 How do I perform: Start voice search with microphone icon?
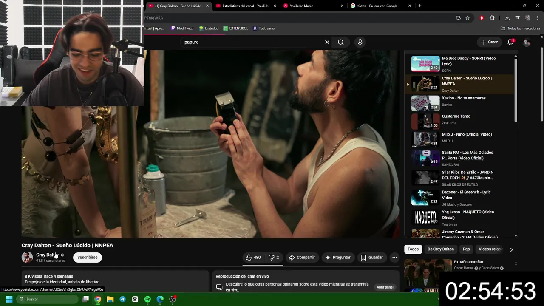click(360, 42)
